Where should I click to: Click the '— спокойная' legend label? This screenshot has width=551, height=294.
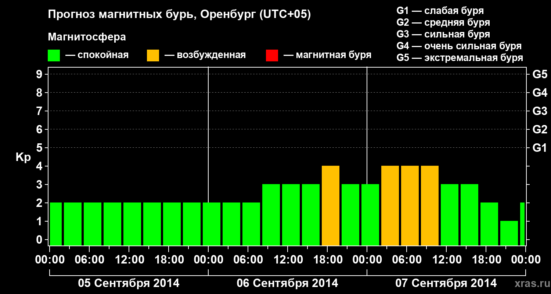tap(97, 55)
